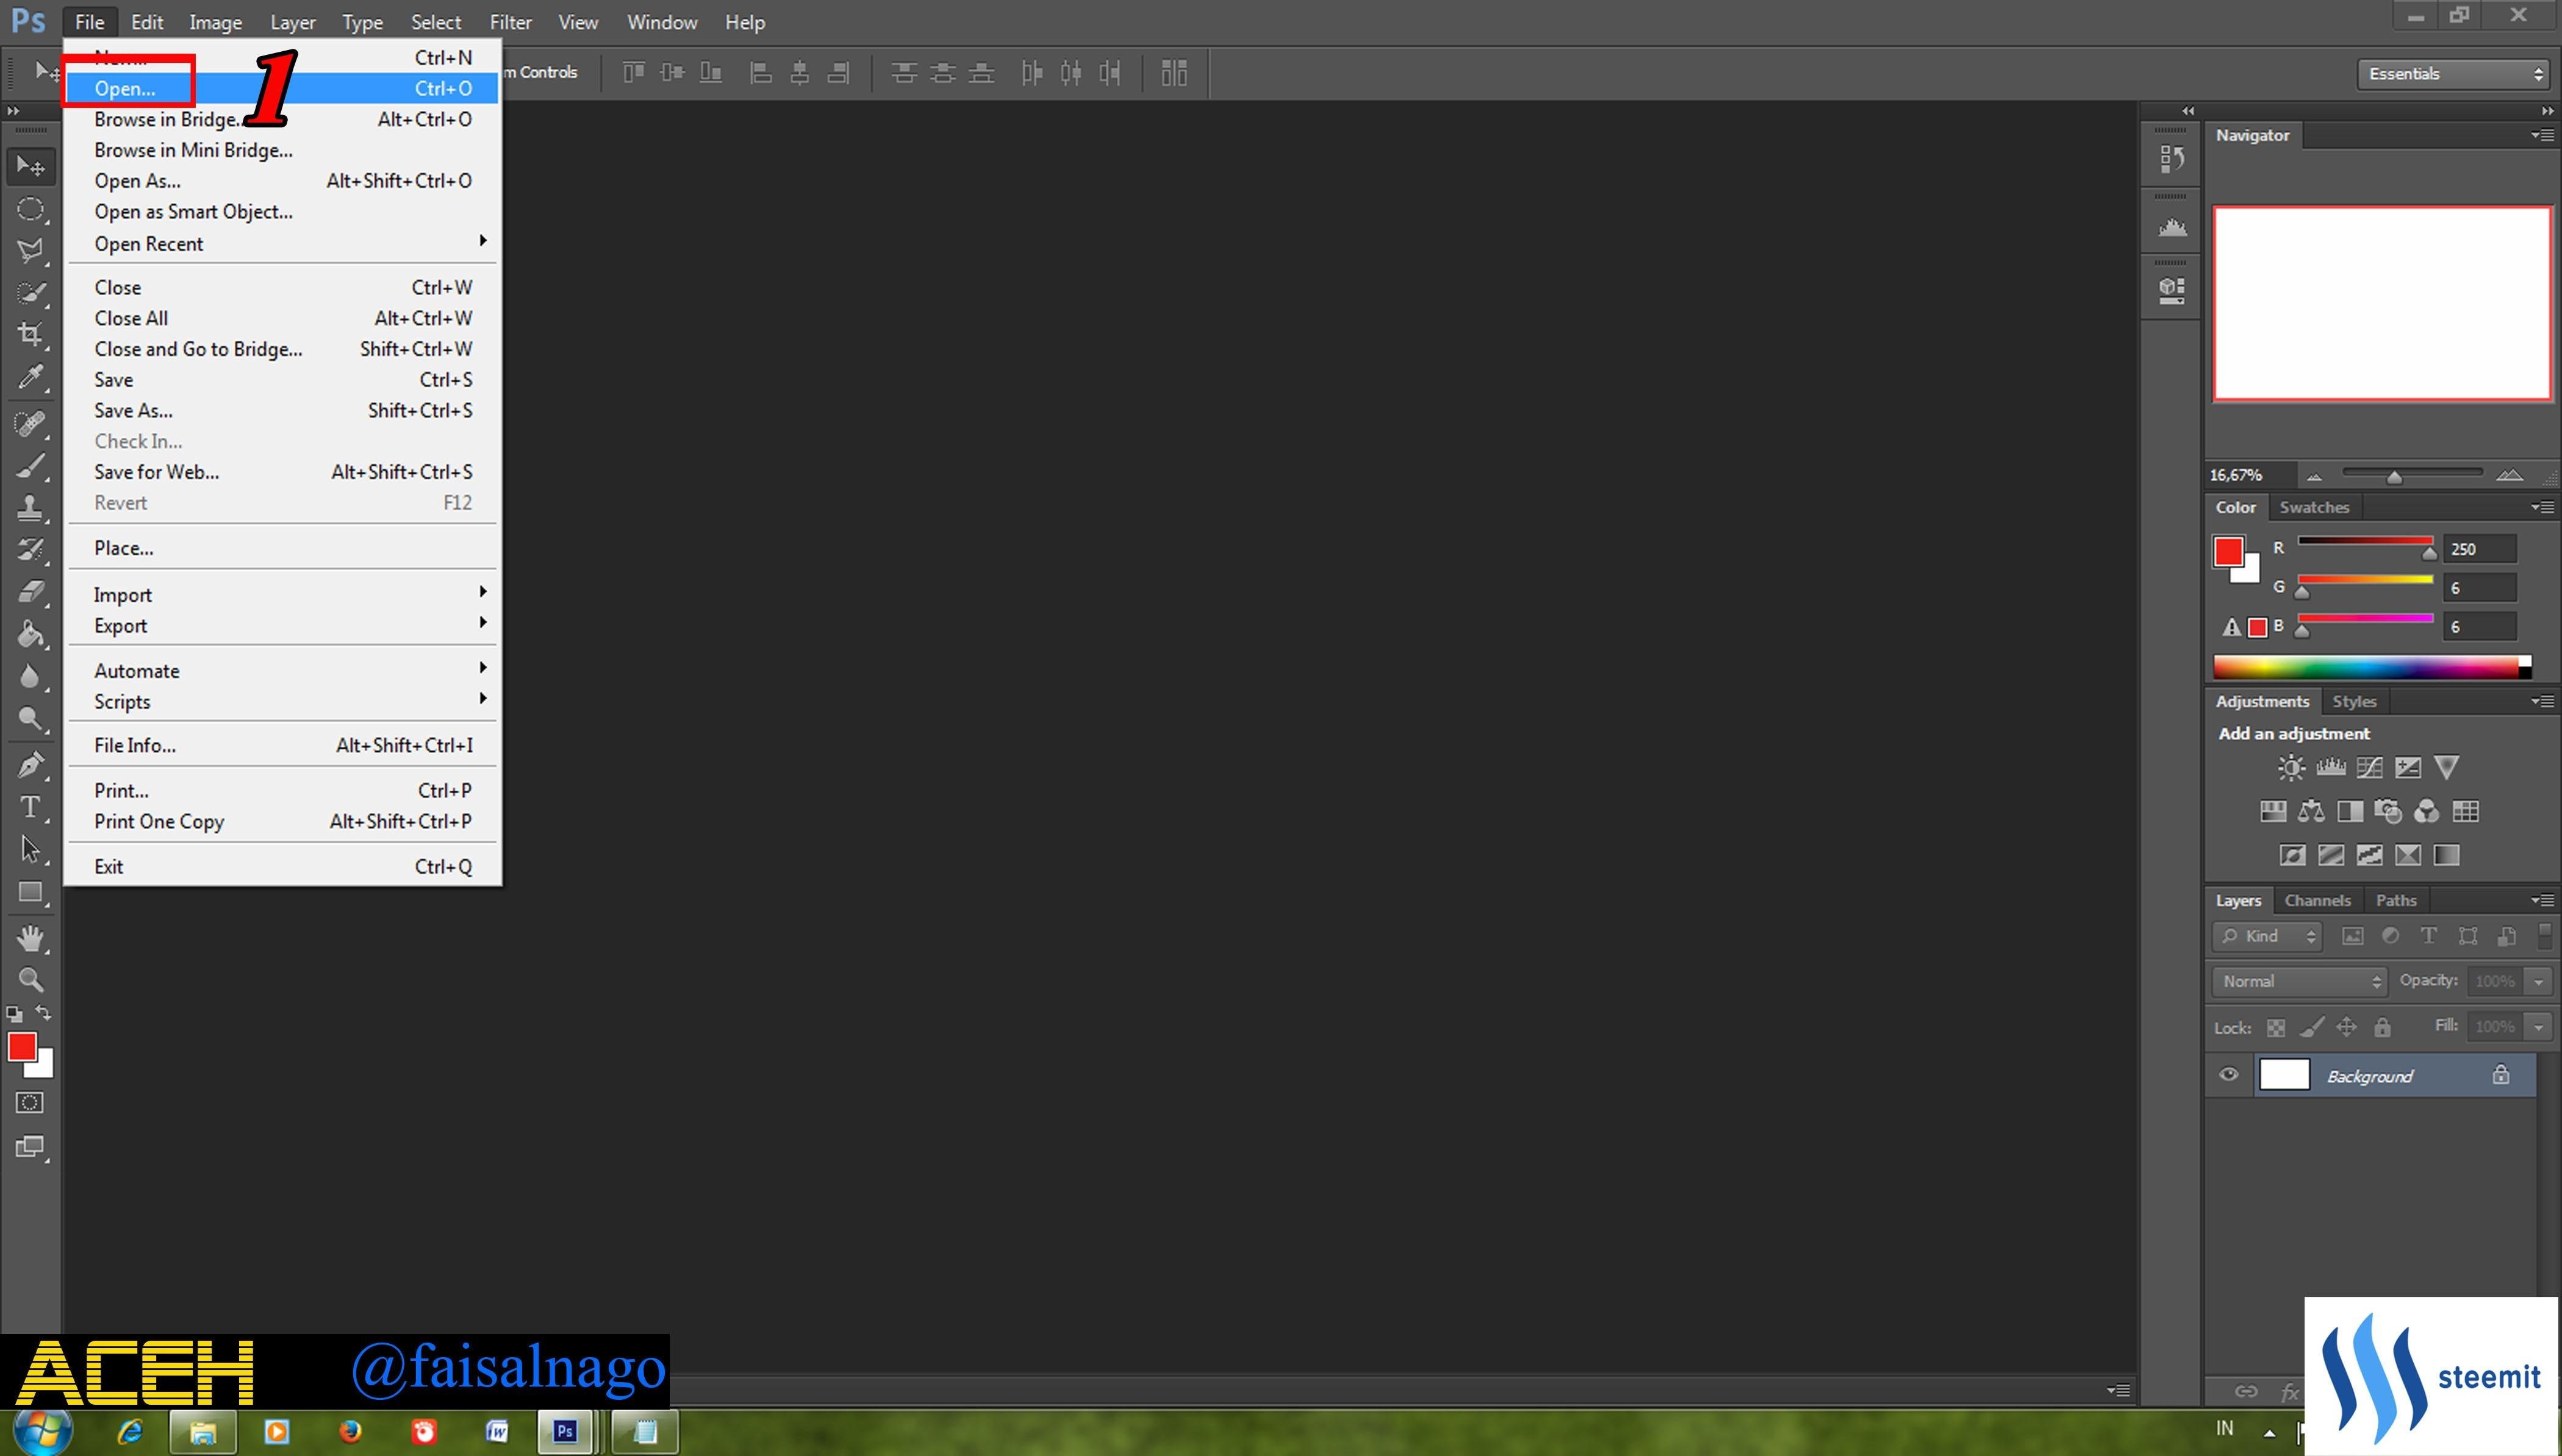Select the Elliptical Marquee tool
Viewport: 2562px width, 1456px height.
30,208
